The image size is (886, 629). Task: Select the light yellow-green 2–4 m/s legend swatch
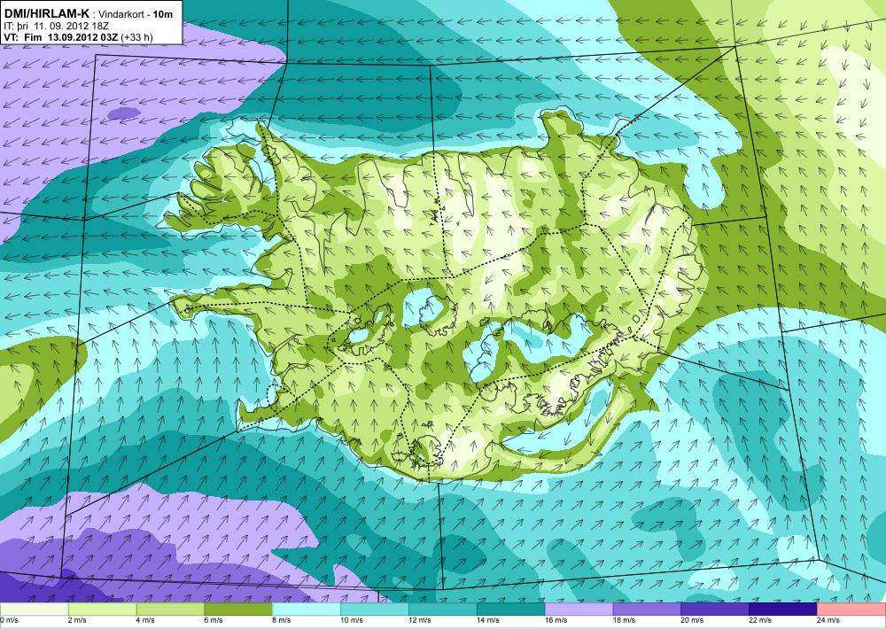click(102, 610)
